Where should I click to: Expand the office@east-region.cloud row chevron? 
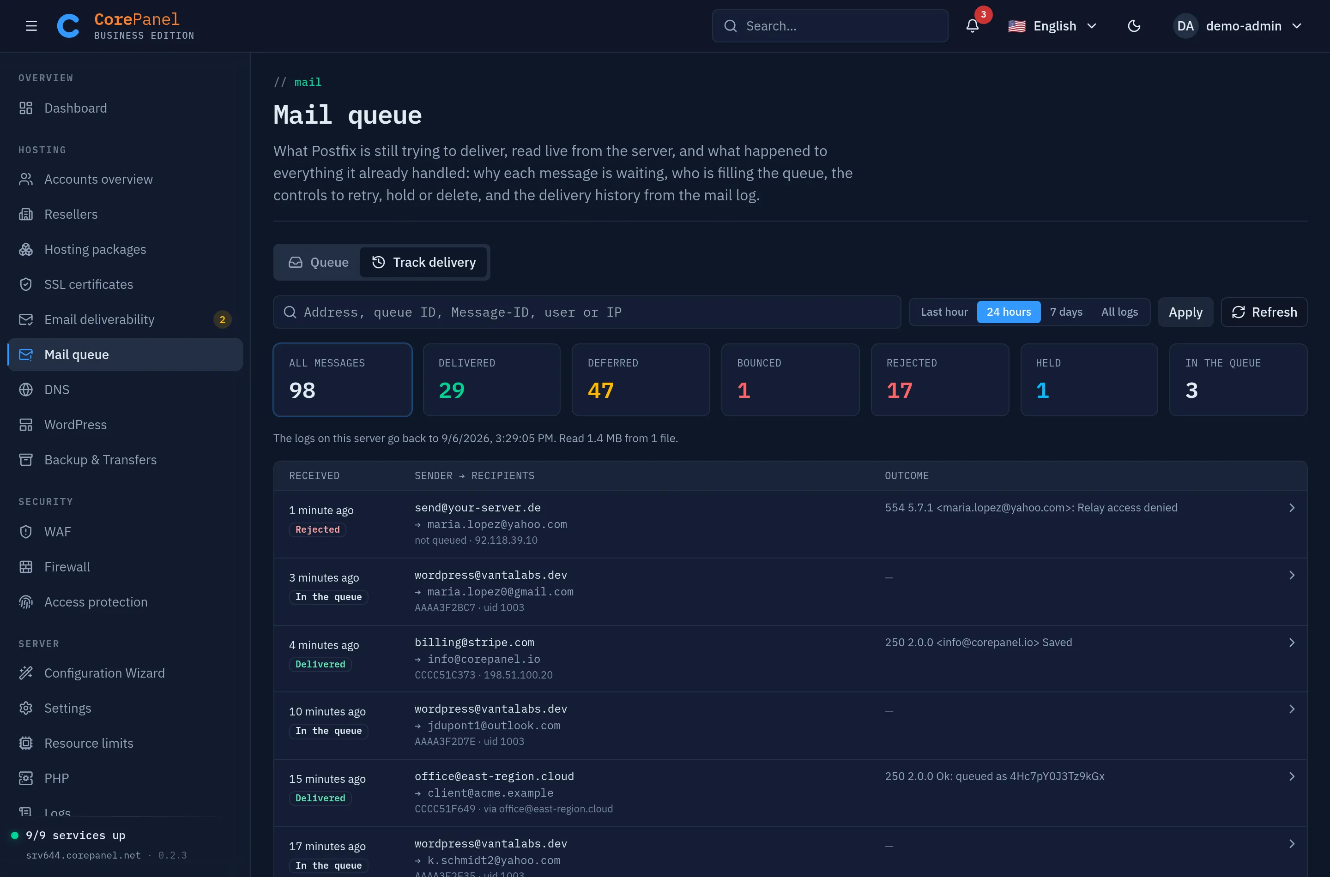pyautogui.click(x=1291, y=776)
